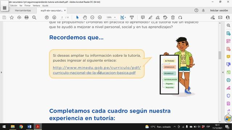The image size is (232, 130).
Task: Open the sign document tool
Action: tap(158, 18)
